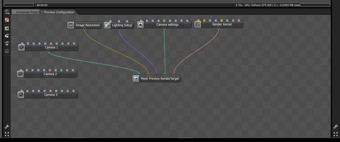
Task: Click Camera 1 output pin
Action: 48,51
